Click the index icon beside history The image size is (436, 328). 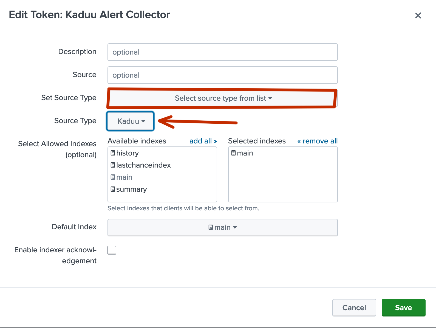113,153
